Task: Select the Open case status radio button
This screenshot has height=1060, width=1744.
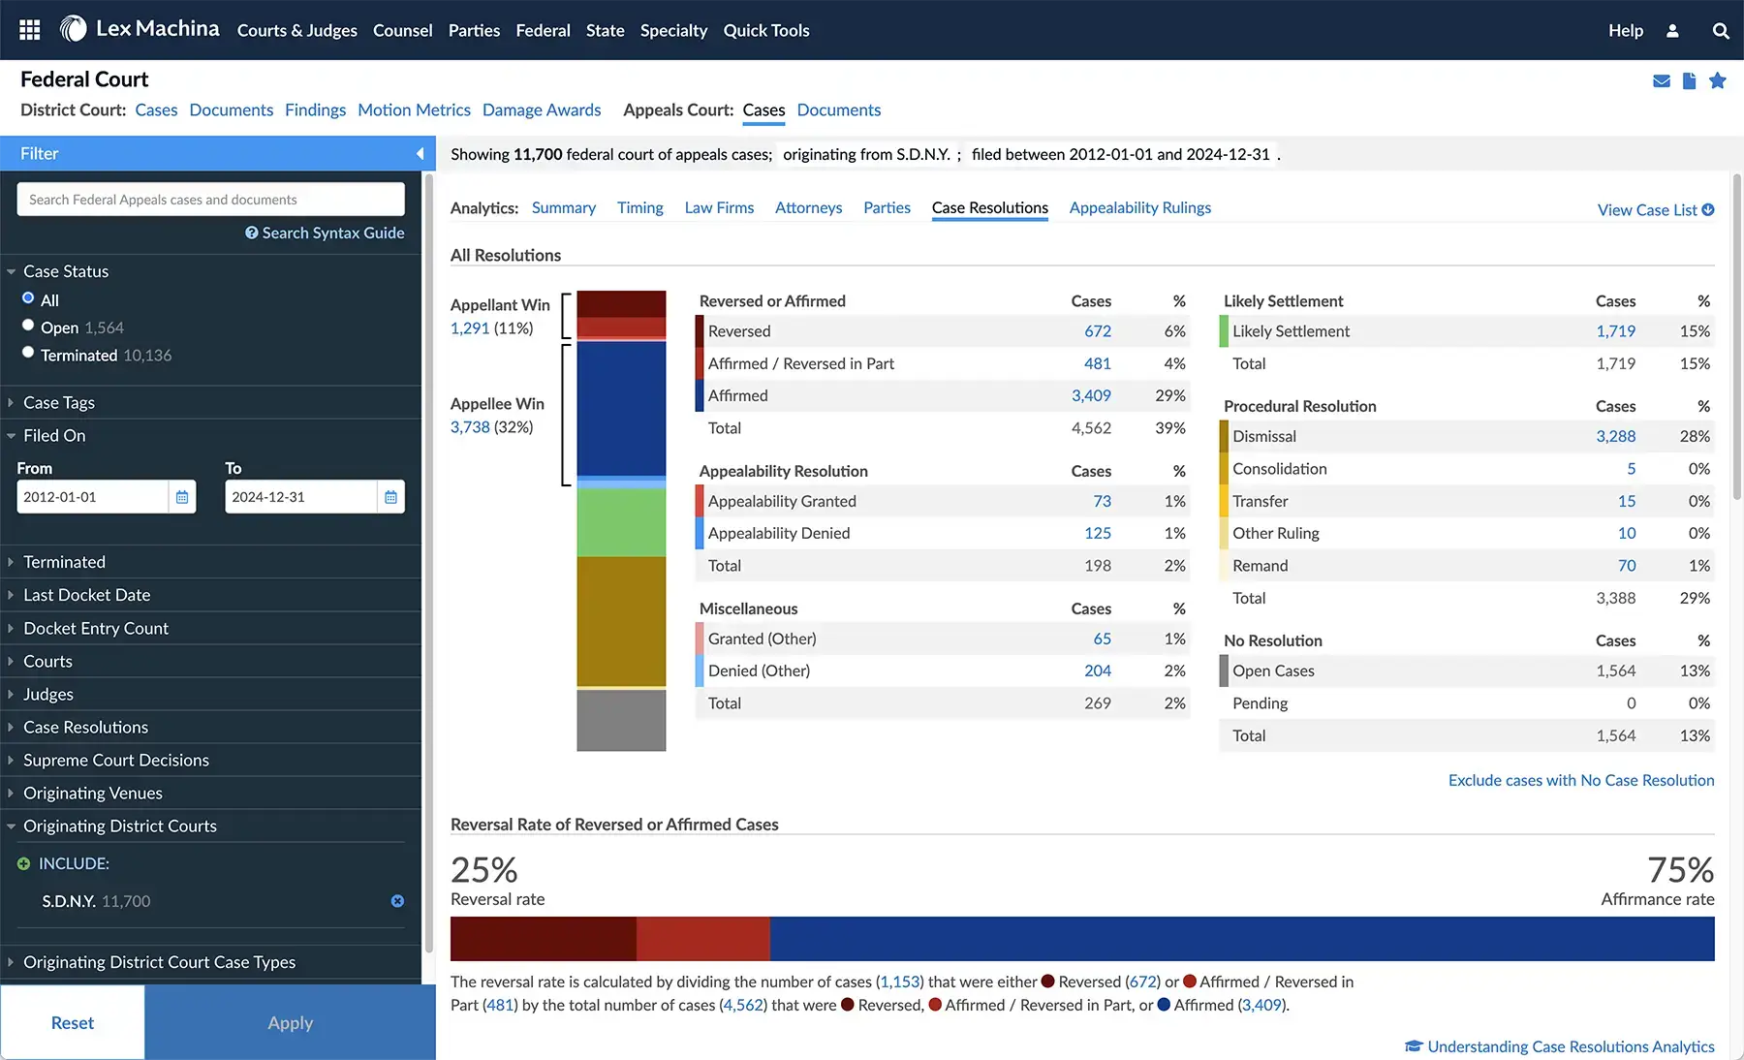Action: pos(28,325)
